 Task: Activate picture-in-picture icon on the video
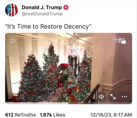123,41
